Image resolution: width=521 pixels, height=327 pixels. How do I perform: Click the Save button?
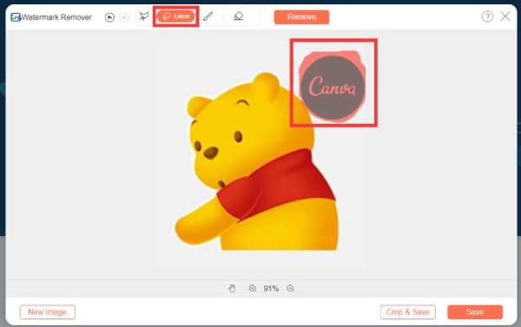[475, 312]
